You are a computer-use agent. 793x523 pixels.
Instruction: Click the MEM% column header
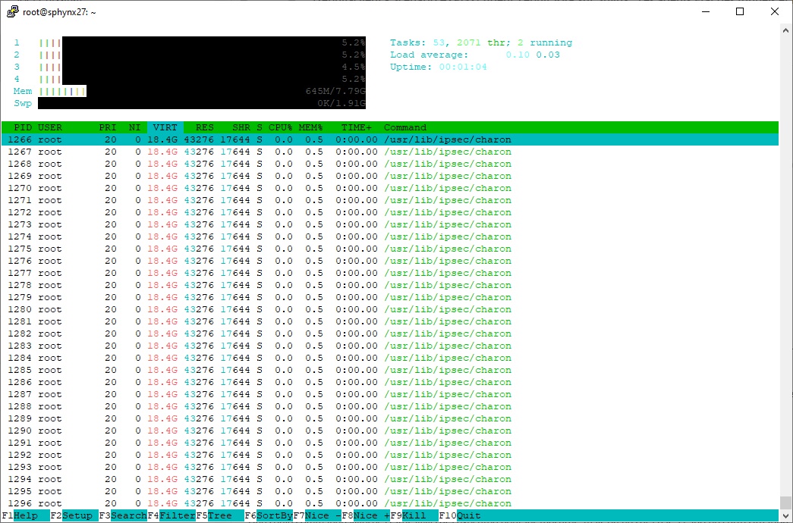tap(310, 127)
